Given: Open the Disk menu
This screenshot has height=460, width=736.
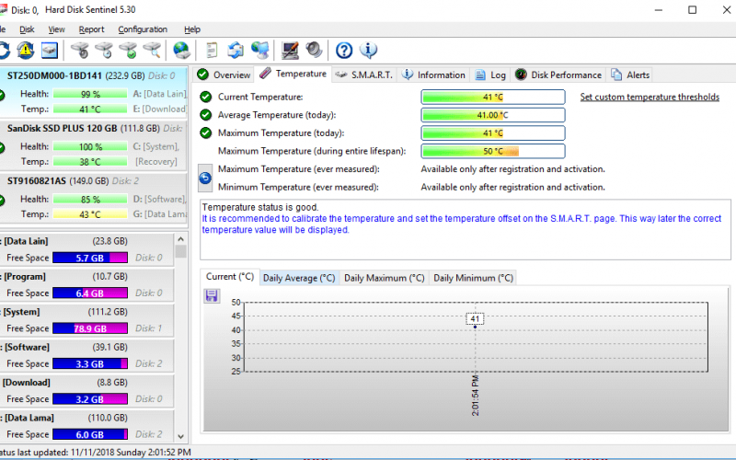Looking at the screenshot, I should point(27,29).
